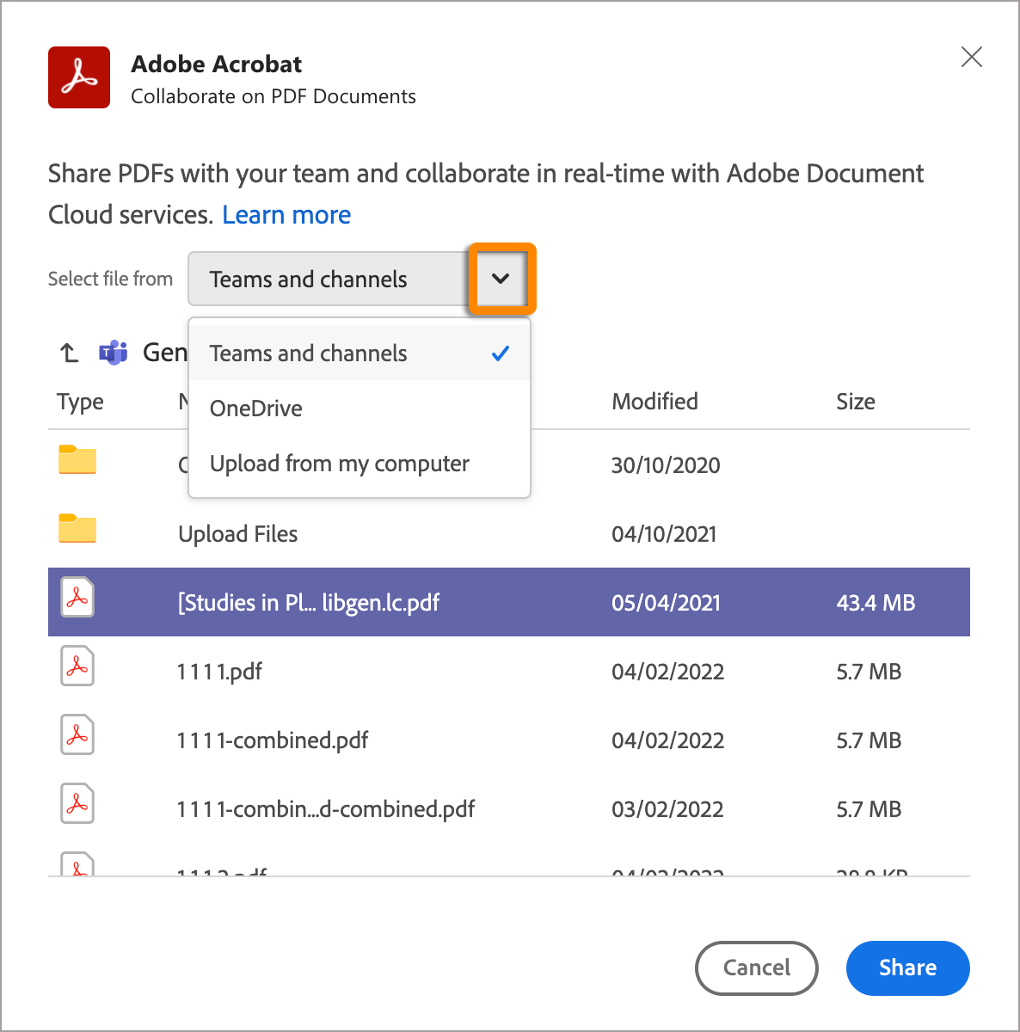Close the Adobe Acrobat dialog
The height and width of the screenshot is (1032, 1020).
click(x=971, y=57)
